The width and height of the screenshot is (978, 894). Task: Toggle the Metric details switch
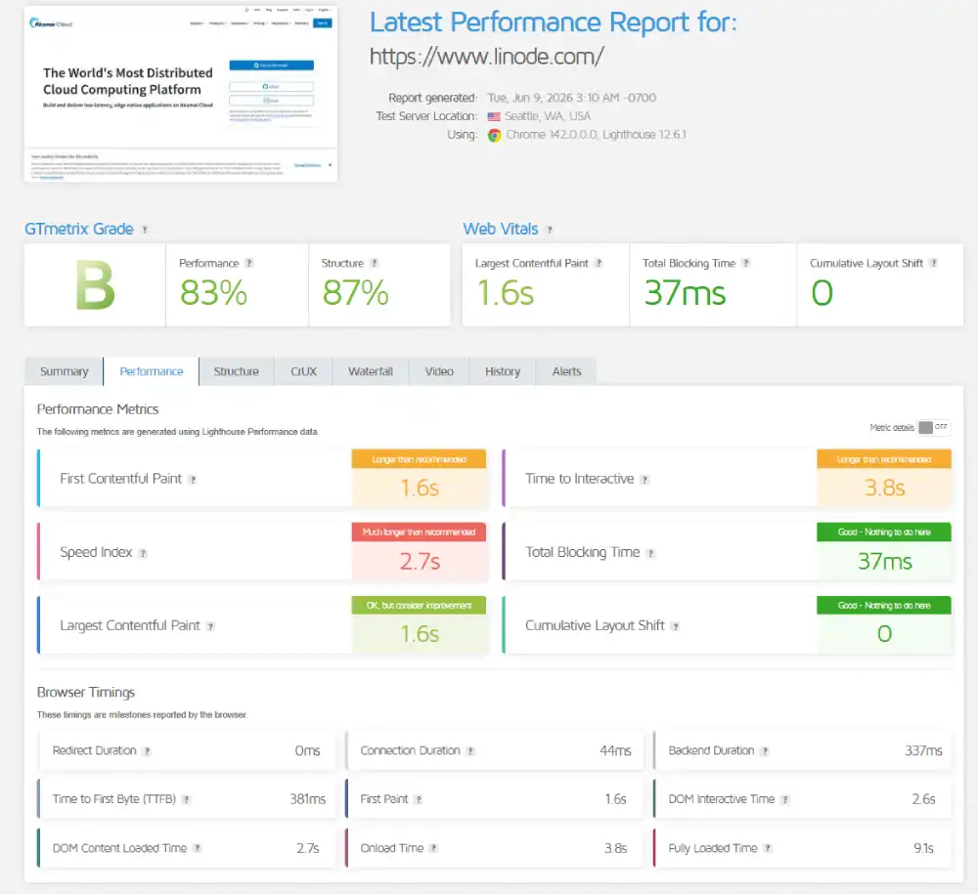[934, 427]
